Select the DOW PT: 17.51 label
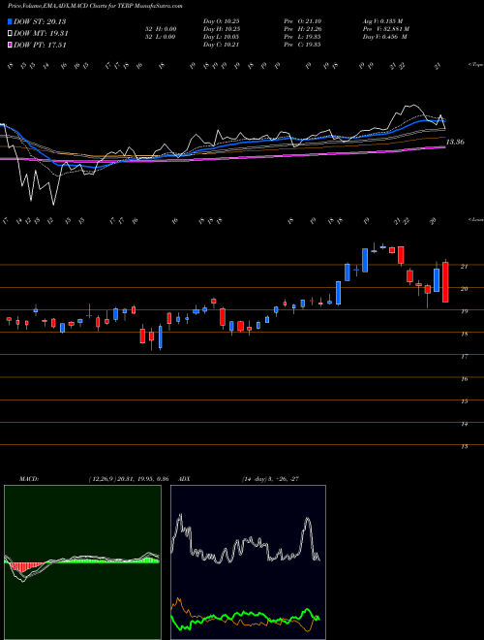Viewport: 484px width, 640px height. point(40,45)
